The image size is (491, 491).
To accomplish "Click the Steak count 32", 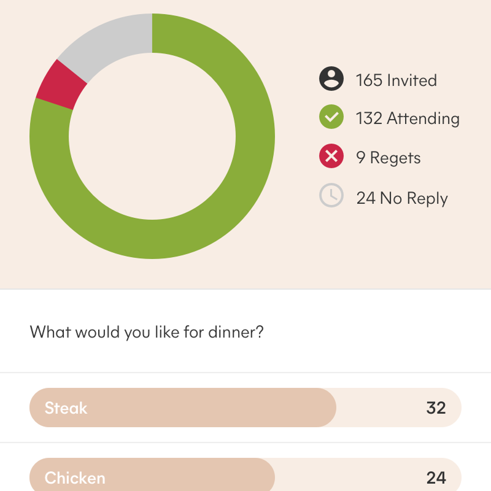I will 436,408.
